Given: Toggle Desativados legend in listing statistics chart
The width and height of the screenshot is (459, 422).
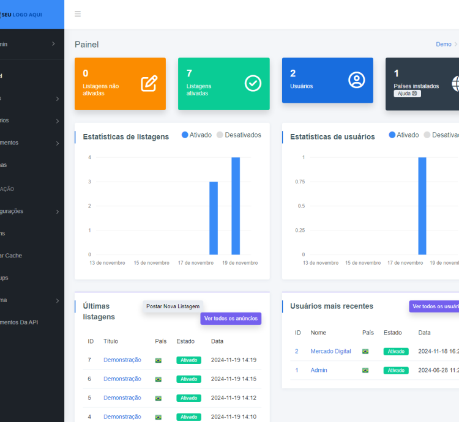Looking at the screenshot, I should (x=239, y=135).
